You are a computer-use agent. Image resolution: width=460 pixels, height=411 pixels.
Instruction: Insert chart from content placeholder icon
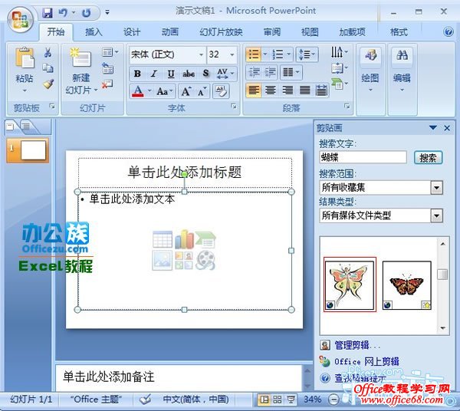point(184,239)
